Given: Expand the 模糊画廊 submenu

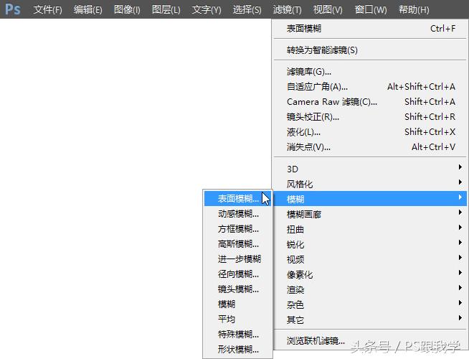Looking at the screenshot, I should pos(370,214).
